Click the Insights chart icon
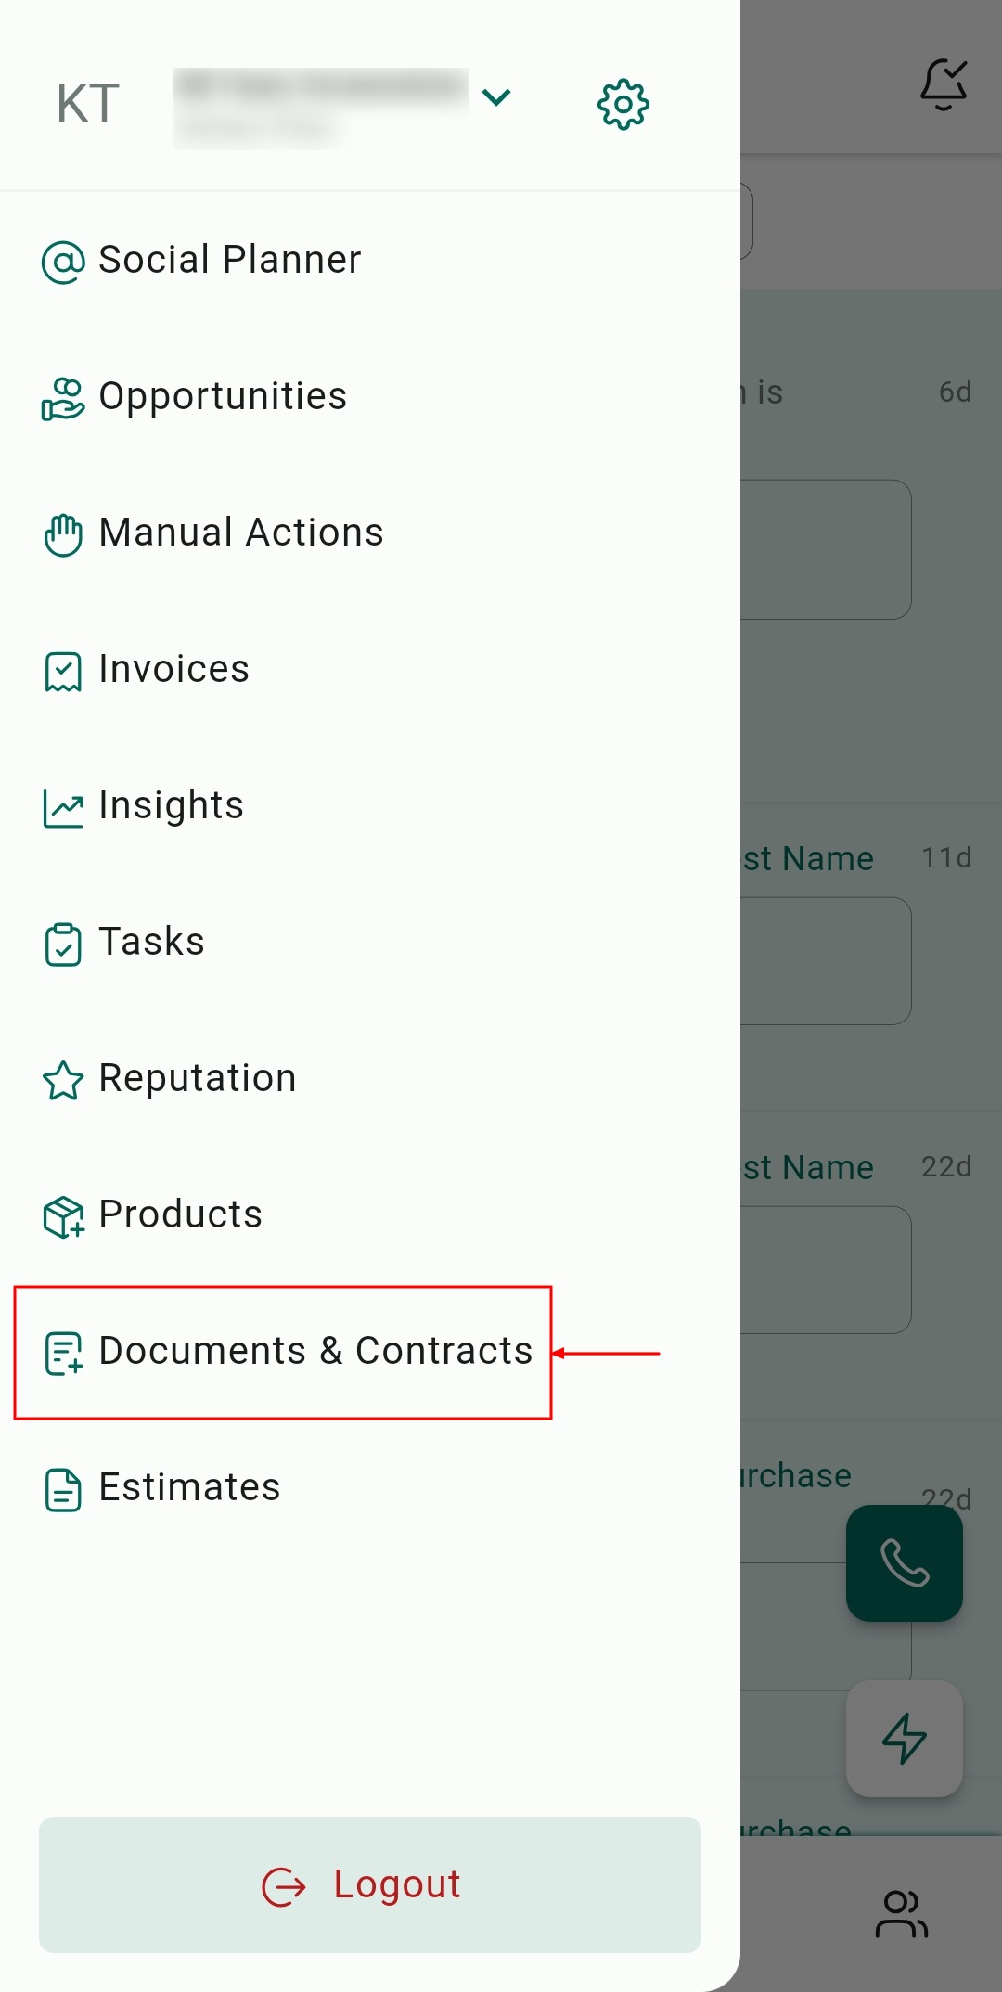Image resolution: width=1002 pixels, height=1992 pixels. click(x=63, y=807)
